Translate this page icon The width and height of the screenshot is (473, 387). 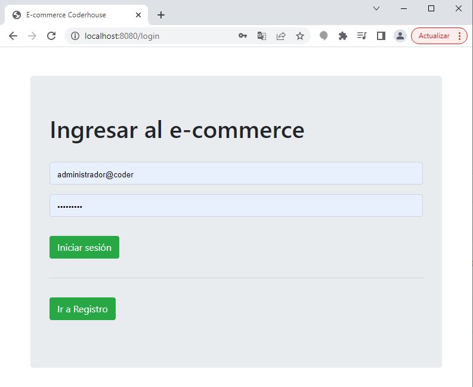pyautogui.click(x=261, y=36)
